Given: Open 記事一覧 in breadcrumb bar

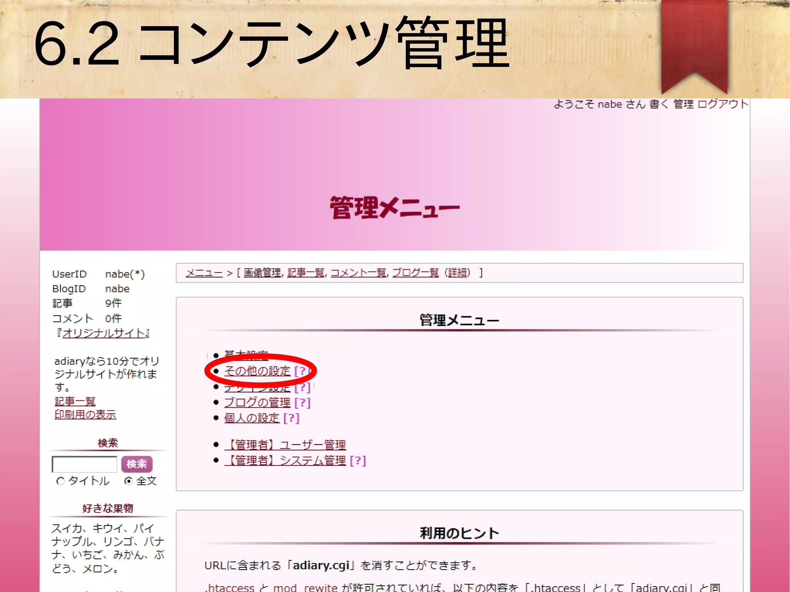Looking at the screenshot, I should [306, 273].
